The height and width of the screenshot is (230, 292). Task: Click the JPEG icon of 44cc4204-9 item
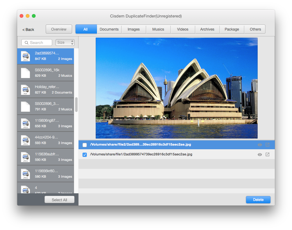[x=25, y=140]
